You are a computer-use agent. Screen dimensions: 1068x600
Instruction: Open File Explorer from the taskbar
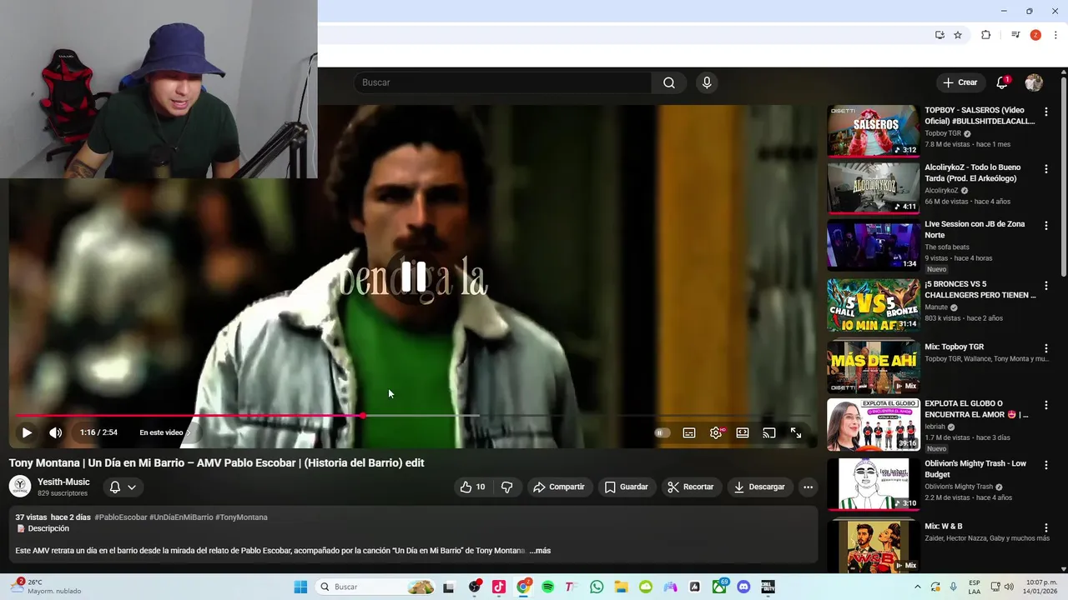pos(622,587)
